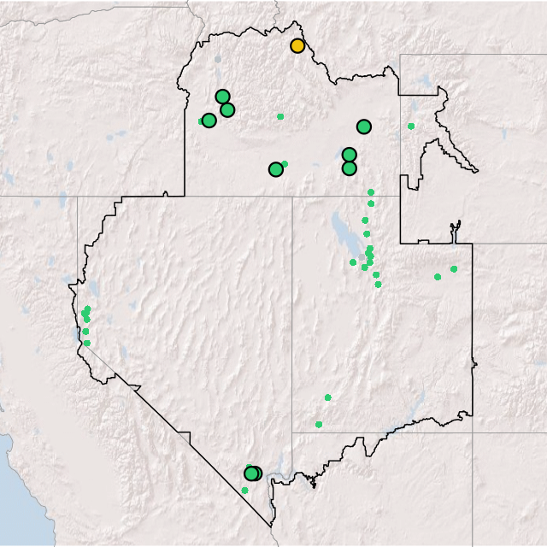Select the easternmost small green dot
This screenshot has width=547, height=547.
pos(454,269)
